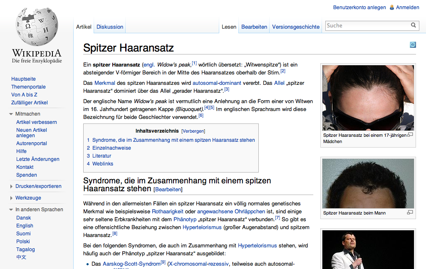The height and width of the screenshot is (269, 426).
Task: Open the Versionsgeschichte tab
Action: click(296, 27)
